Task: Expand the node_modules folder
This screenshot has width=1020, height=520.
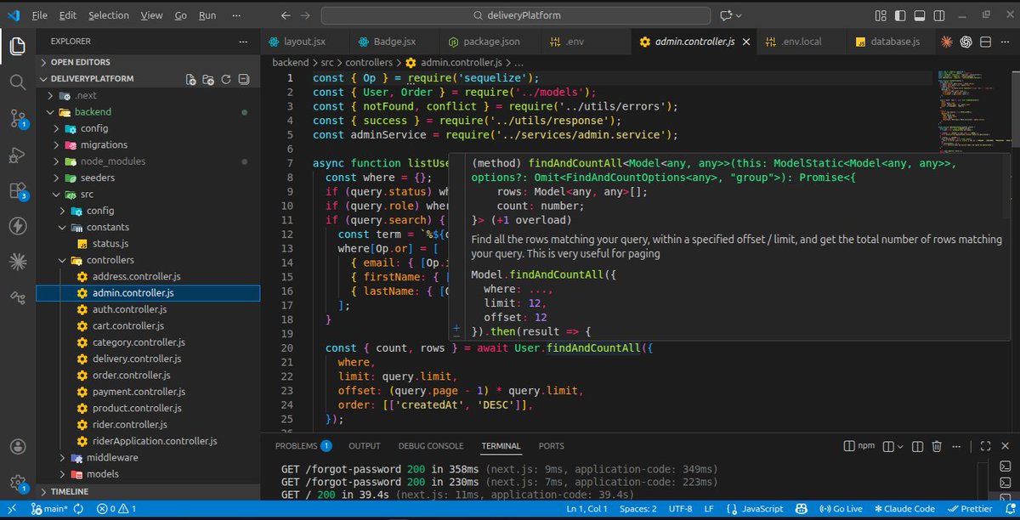Action: [x=148, y=161]
